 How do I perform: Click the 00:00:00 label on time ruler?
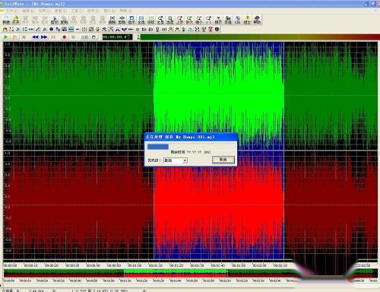(x=10, y=265)
